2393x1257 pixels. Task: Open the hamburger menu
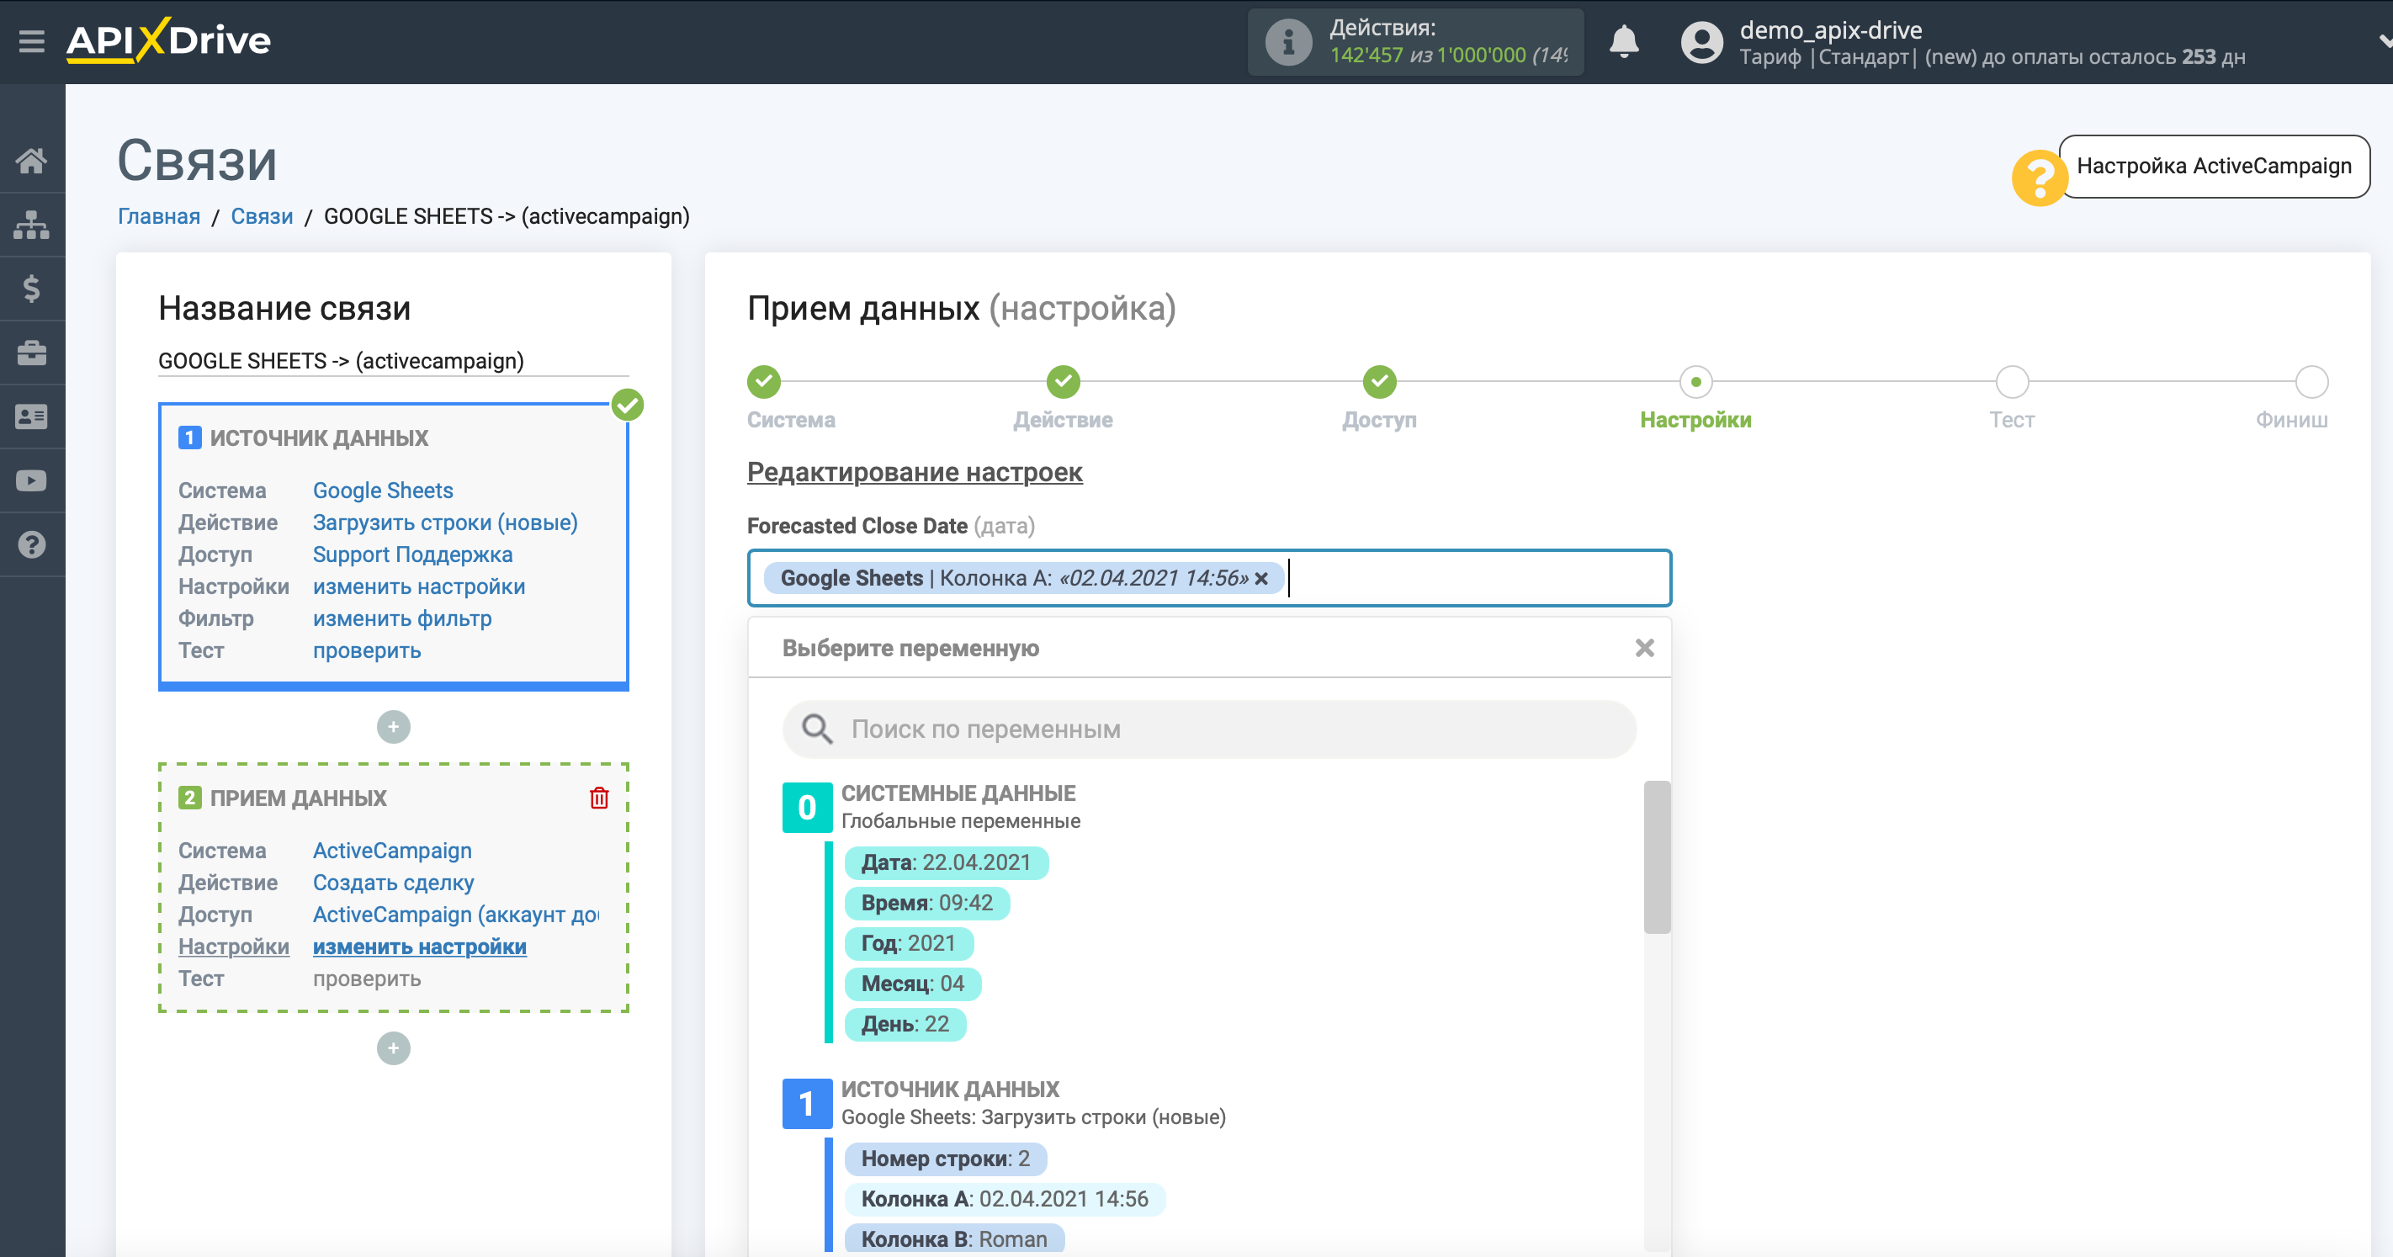32,41
